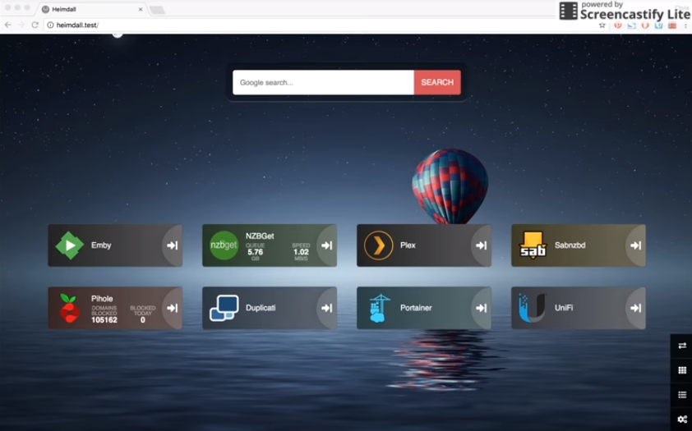Image resolution: width=692 pixels, height=431 pixels.
Task: Open the Plex chevron logo icon
Action: point(378,245)
